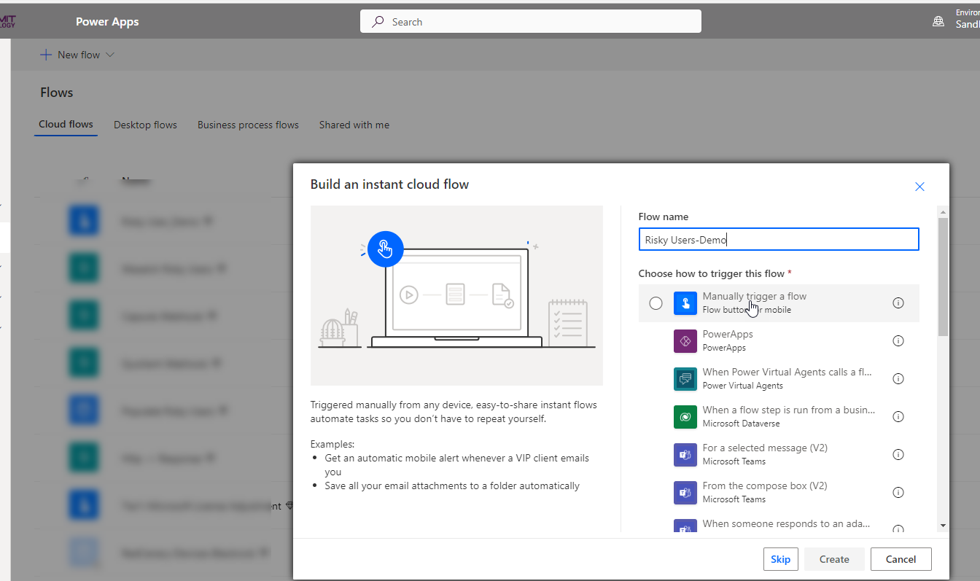Click the Power Virtual Agents trigger icon

coord(685,379)
